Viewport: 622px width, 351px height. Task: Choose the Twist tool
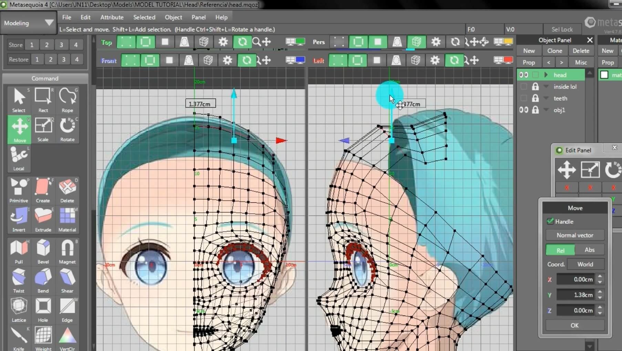click(x=19, y=281)
